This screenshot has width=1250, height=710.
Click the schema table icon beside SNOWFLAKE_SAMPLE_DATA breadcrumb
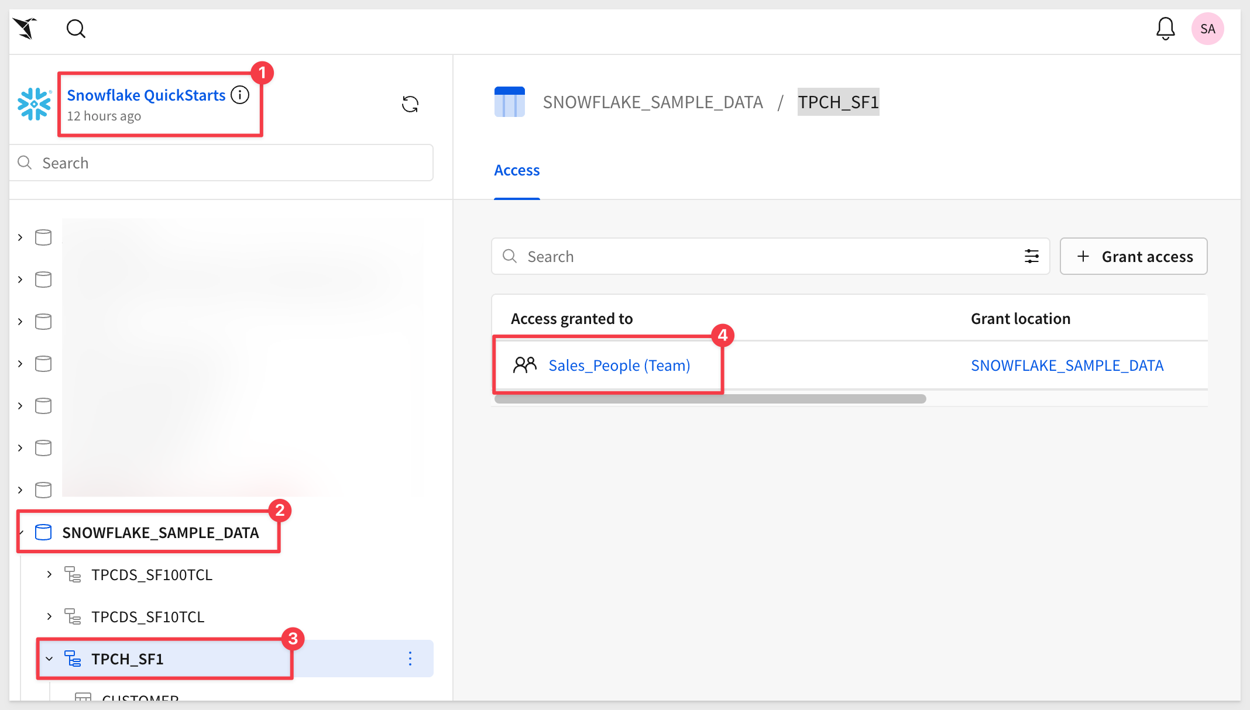click(509, 102)
